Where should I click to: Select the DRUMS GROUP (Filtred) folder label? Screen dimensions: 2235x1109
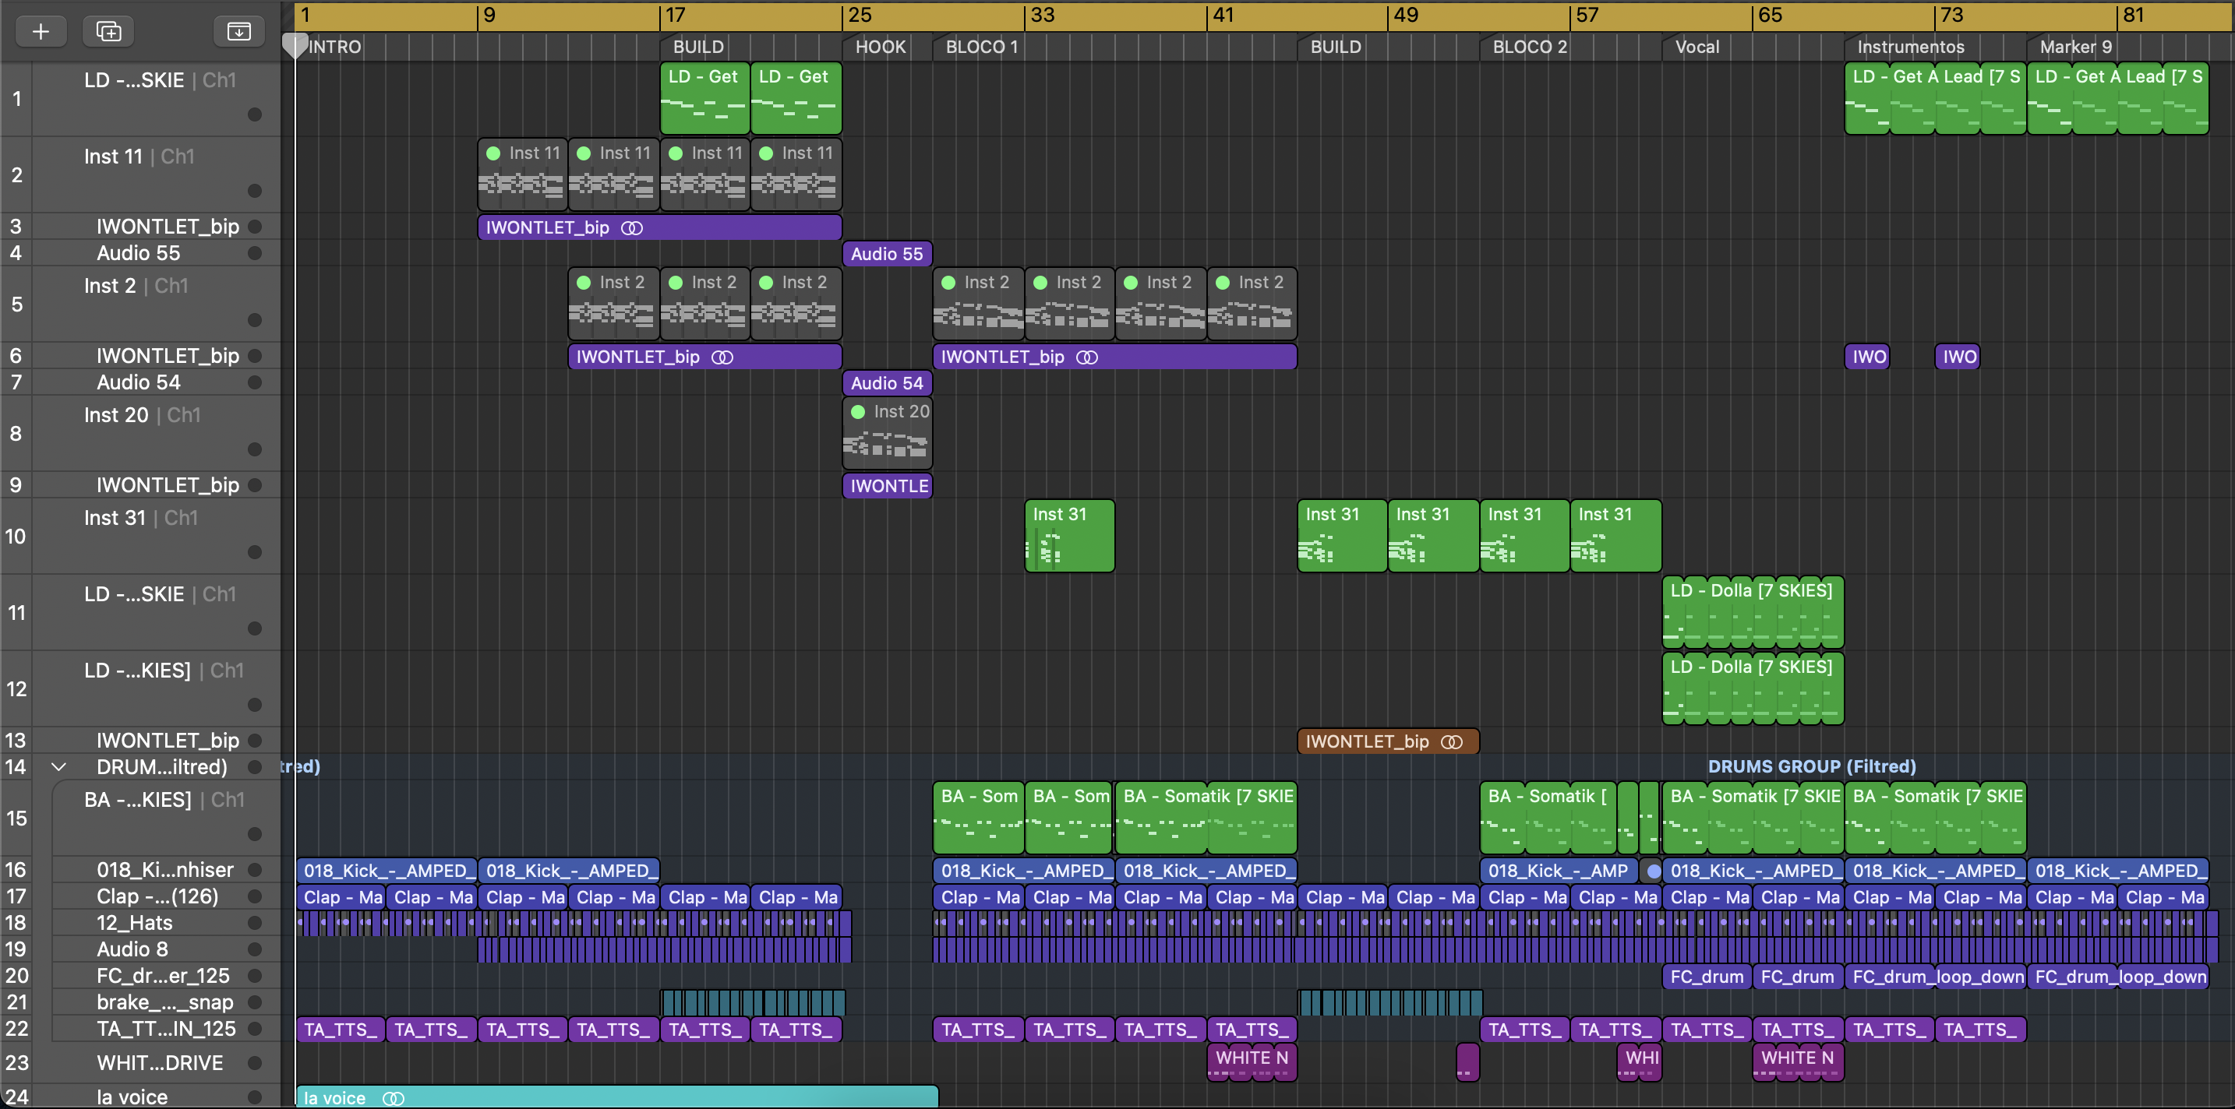click(x=1811, y=766)
